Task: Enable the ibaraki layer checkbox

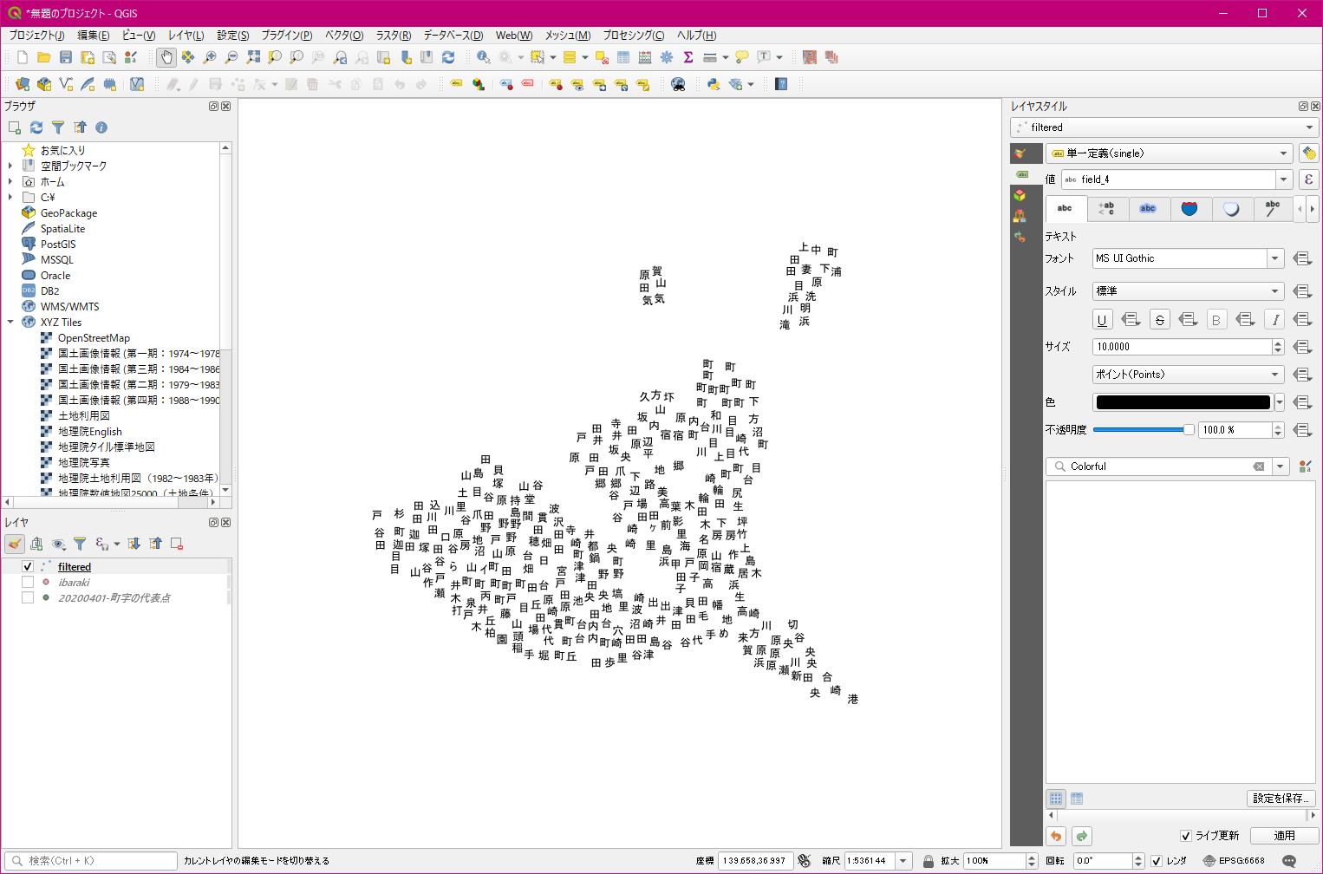Action: [28, 582]
